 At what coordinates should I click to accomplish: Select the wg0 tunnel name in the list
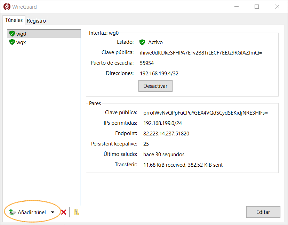click(x=21, y=34)
